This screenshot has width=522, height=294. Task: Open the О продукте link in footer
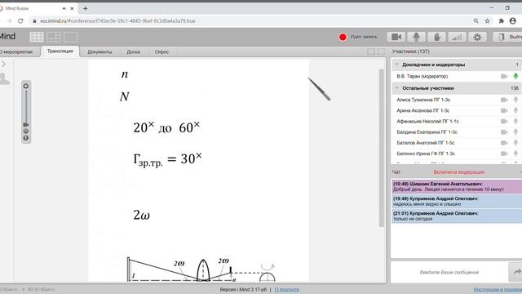coord(287,290)
